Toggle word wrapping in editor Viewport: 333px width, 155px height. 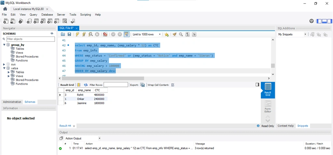194,34
